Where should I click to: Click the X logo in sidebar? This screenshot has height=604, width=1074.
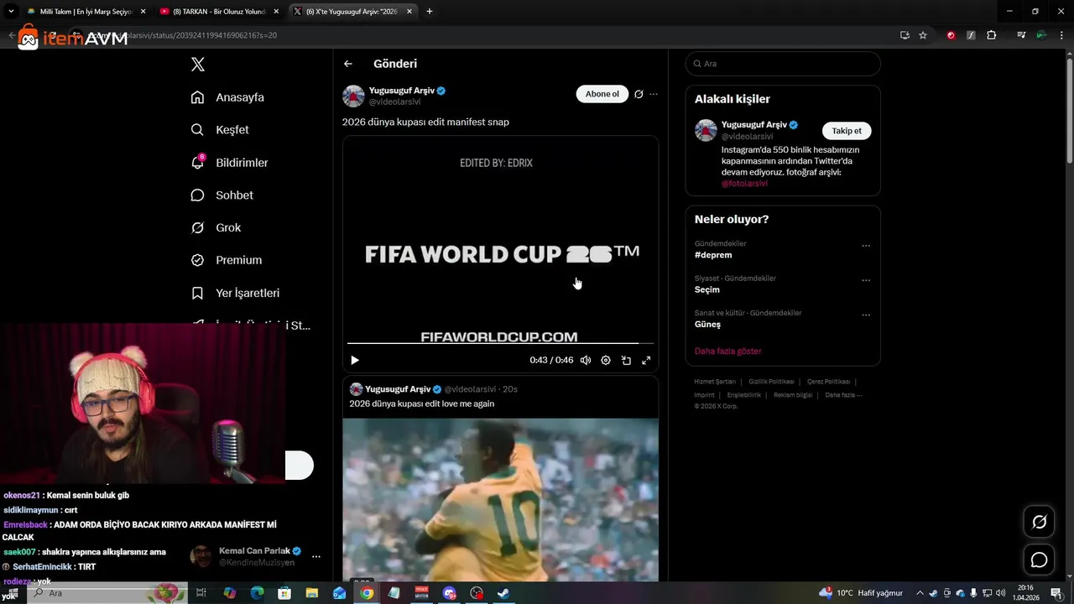198,65
